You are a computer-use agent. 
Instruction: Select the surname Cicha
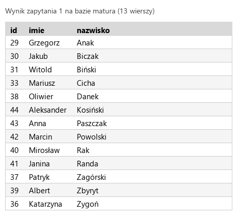(x=86, y=83)
